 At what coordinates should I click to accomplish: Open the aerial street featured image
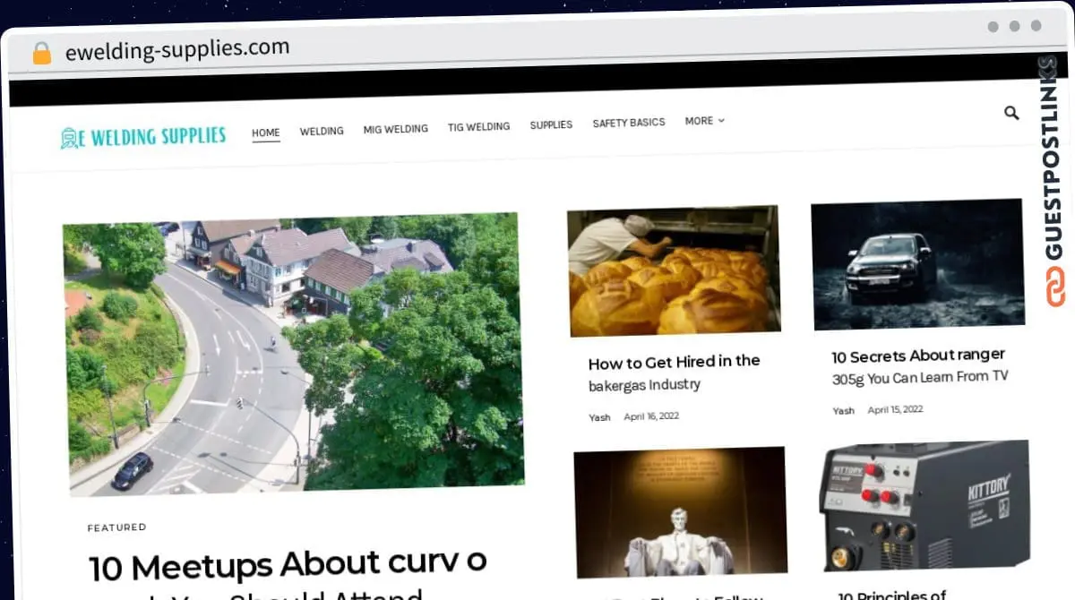click(x=294, y=354)
